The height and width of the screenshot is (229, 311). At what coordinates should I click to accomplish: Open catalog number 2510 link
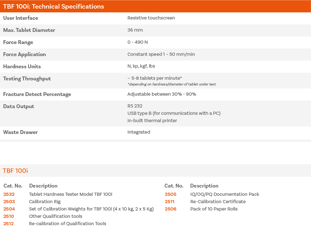(x=9, y=216)
